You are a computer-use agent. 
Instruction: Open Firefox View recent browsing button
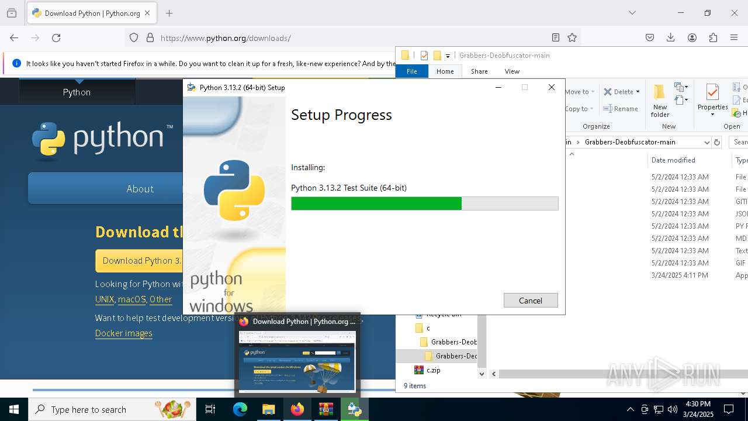pyautogui.click(x=12, y=13)
